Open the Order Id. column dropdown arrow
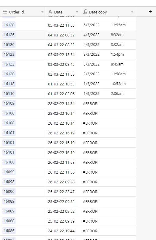This screenshot has height=240, width=156. [42, 12]
